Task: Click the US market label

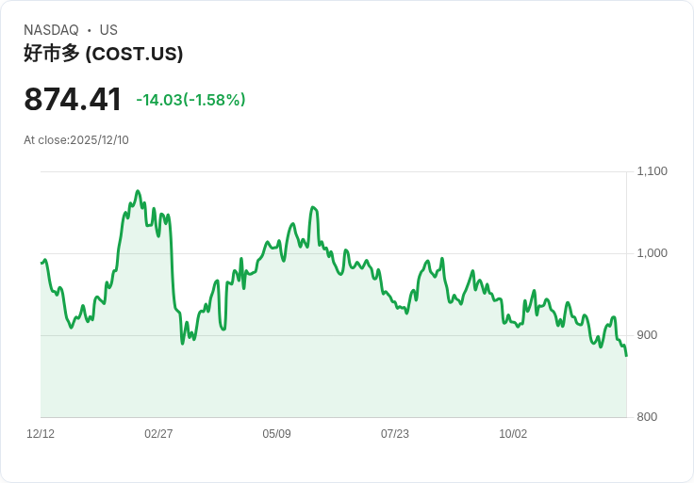Action: click(108, 30)
